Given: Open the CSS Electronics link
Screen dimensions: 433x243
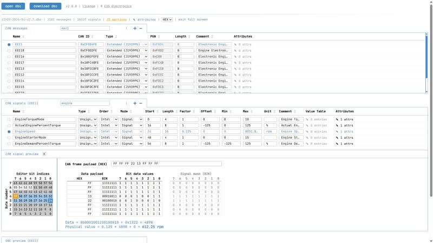Looking at the screenshot, I should pyautogui.click(x=118, y=6).
